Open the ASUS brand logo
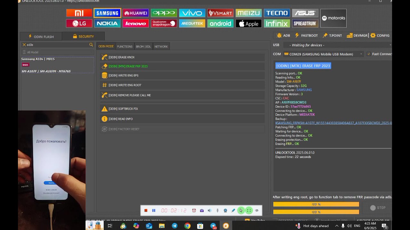Screen dimensions: 410x230 pos(305,13)
